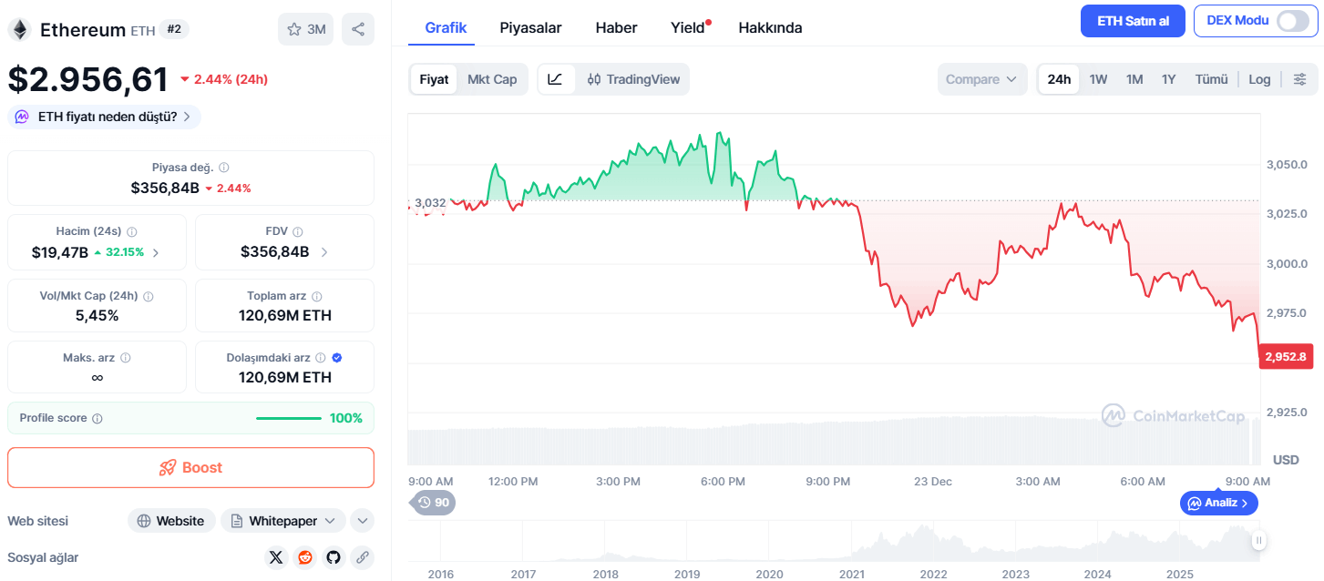The width and height of the screenshot is (1324, 581).
Task: Switch to line chart view icon
Action: click(x=555, y=79)
